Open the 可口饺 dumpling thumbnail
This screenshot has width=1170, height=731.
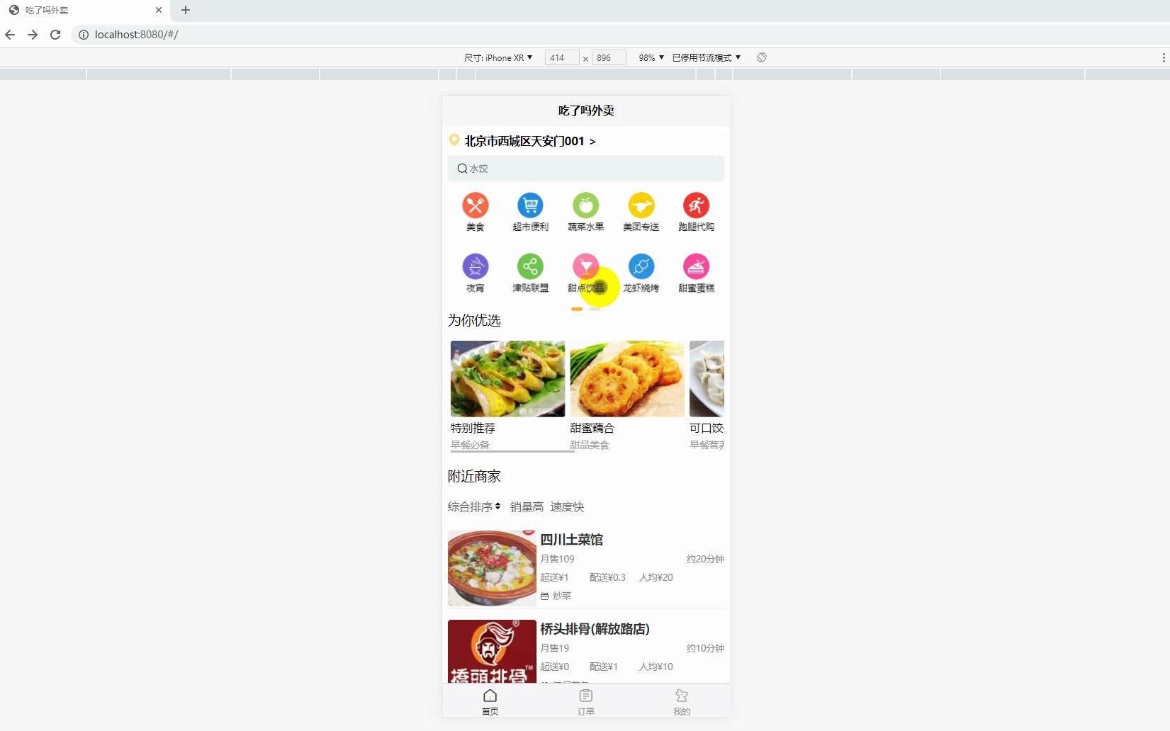[x=707, y=378]
